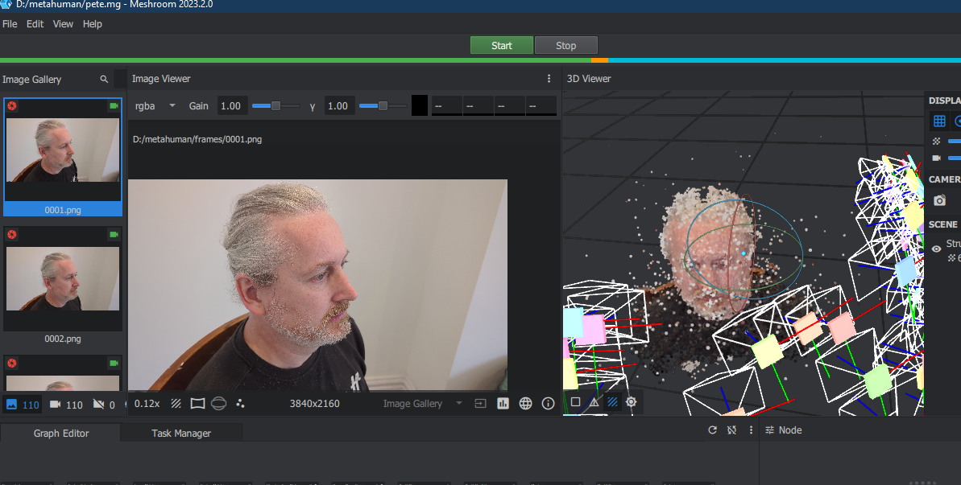Viewport: 961px width, 485px height.
Task: Click the 3D Viewer panel title
Action: pos(588,78)
